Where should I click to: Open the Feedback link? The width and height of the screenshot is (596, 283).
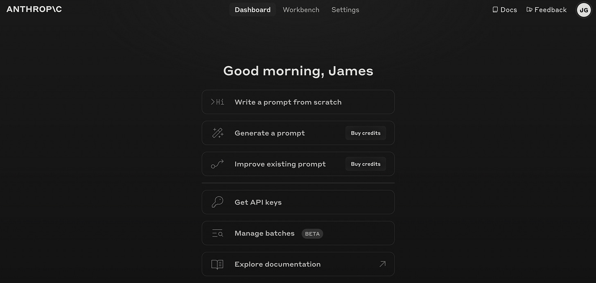(546, 10)
